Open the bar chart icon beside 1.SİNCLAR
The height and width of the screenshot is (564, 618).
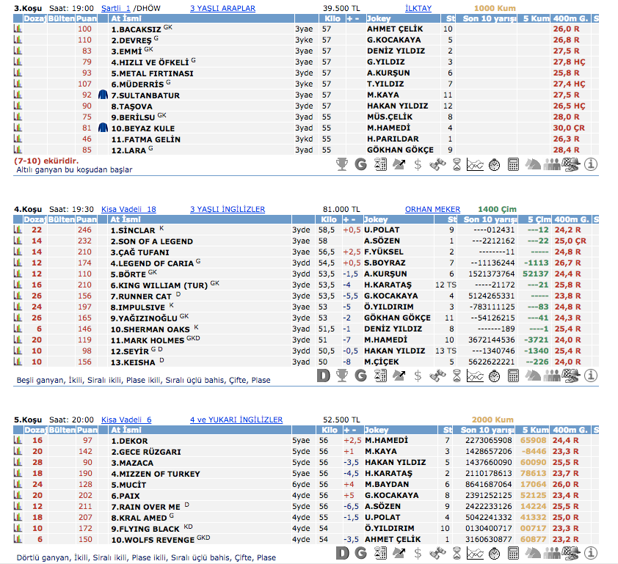pos(18,230)
